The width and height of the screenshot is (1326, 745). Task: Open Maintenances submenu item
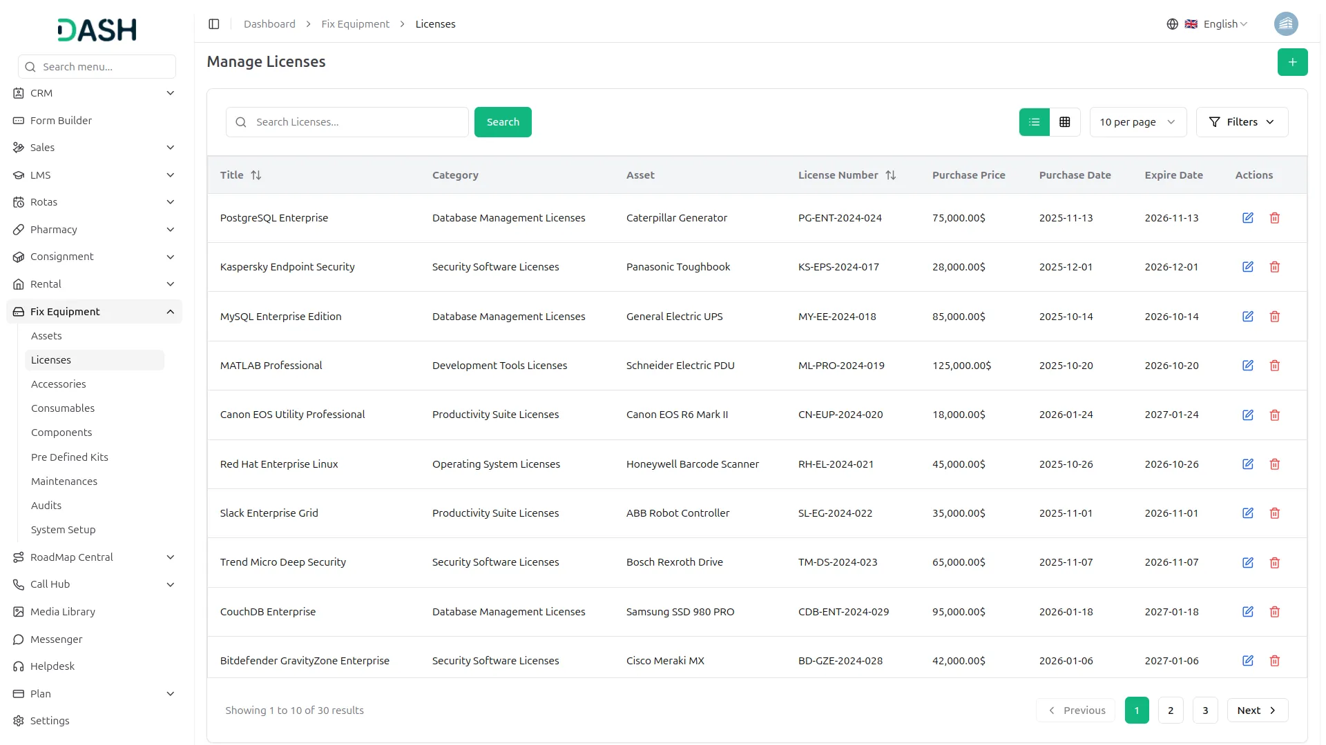coord(64,481)
